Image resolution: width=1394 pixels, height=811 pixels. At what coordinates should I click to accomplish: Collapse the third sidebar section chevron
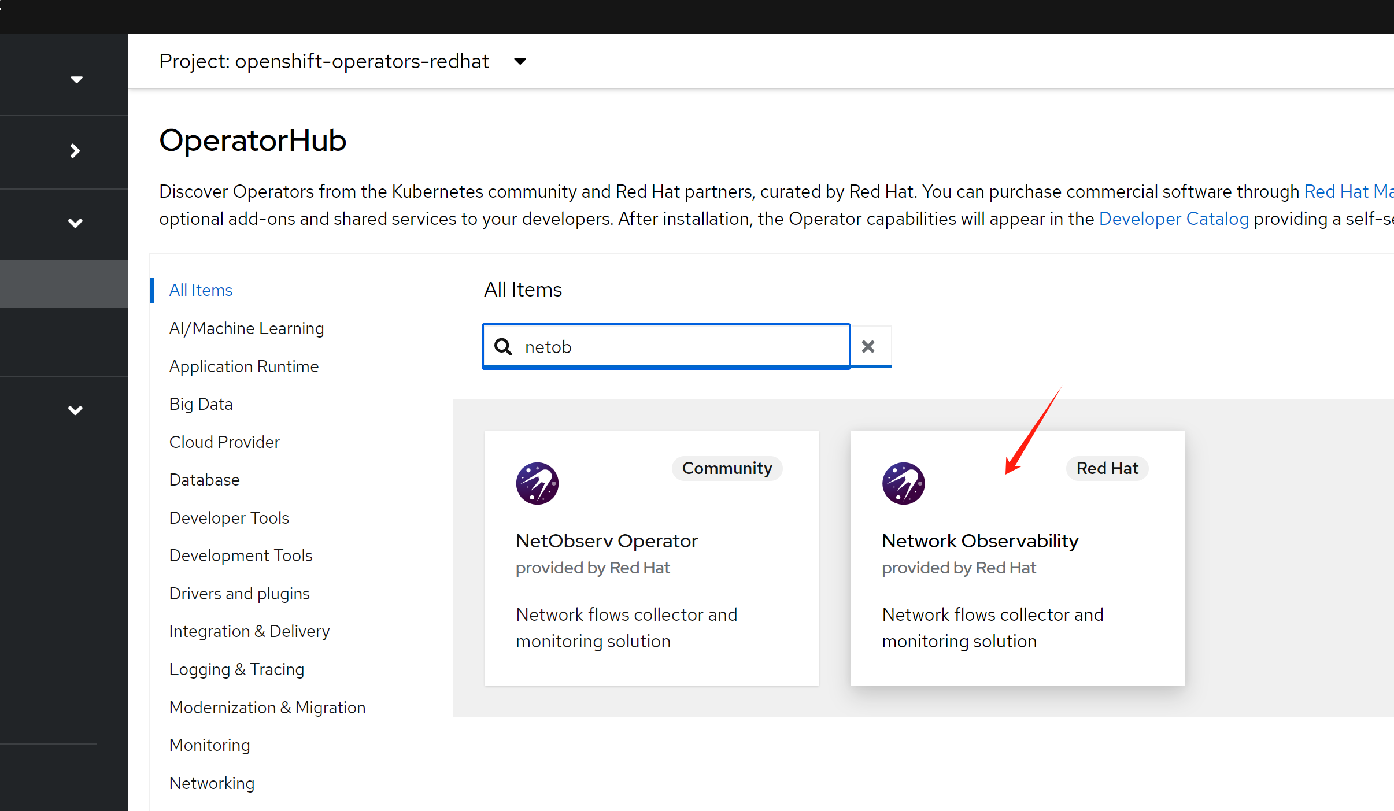click(75, 223)
